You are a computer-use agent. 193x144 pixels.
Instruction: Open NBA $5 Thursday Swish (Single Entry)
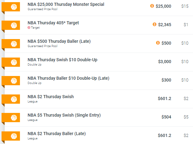click(64, 115)
